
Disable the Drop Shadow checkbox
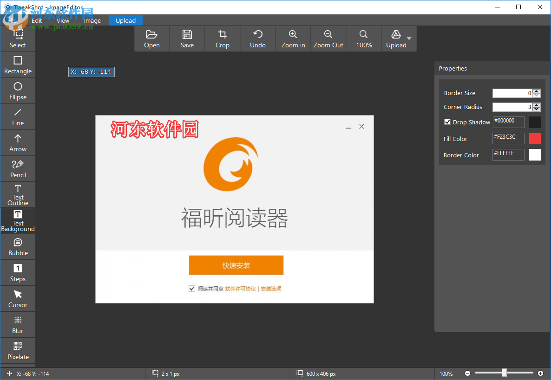447,122
